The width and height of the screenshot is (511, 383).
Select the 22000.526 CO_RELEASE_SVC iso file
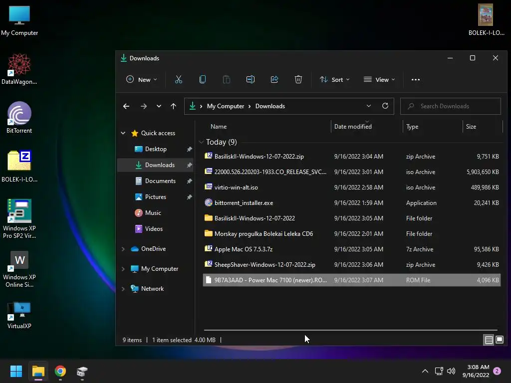tap(352, 172)
